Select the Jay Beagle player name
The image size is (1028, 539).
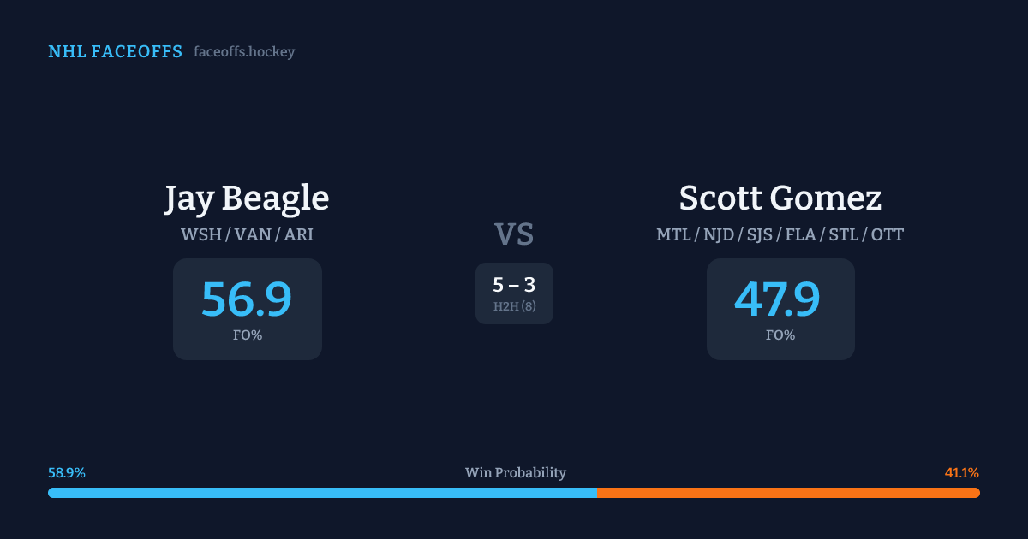tap(247, 198)
